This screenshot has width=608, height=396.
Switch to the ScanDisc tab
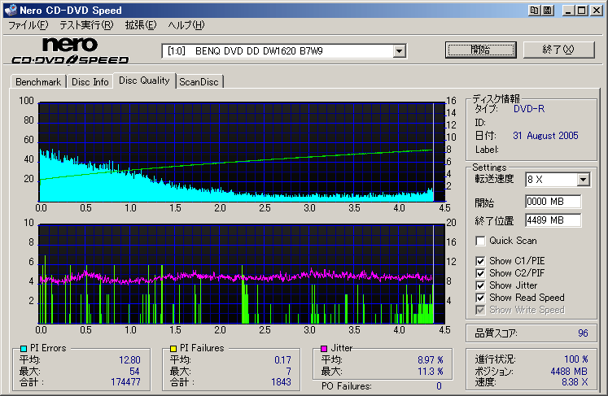point(199,82)
